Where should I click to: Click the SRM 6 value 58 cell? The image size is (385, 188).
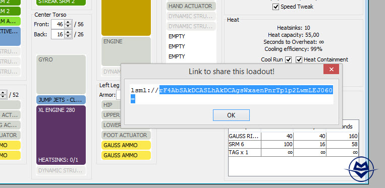[x=343, y=144]
